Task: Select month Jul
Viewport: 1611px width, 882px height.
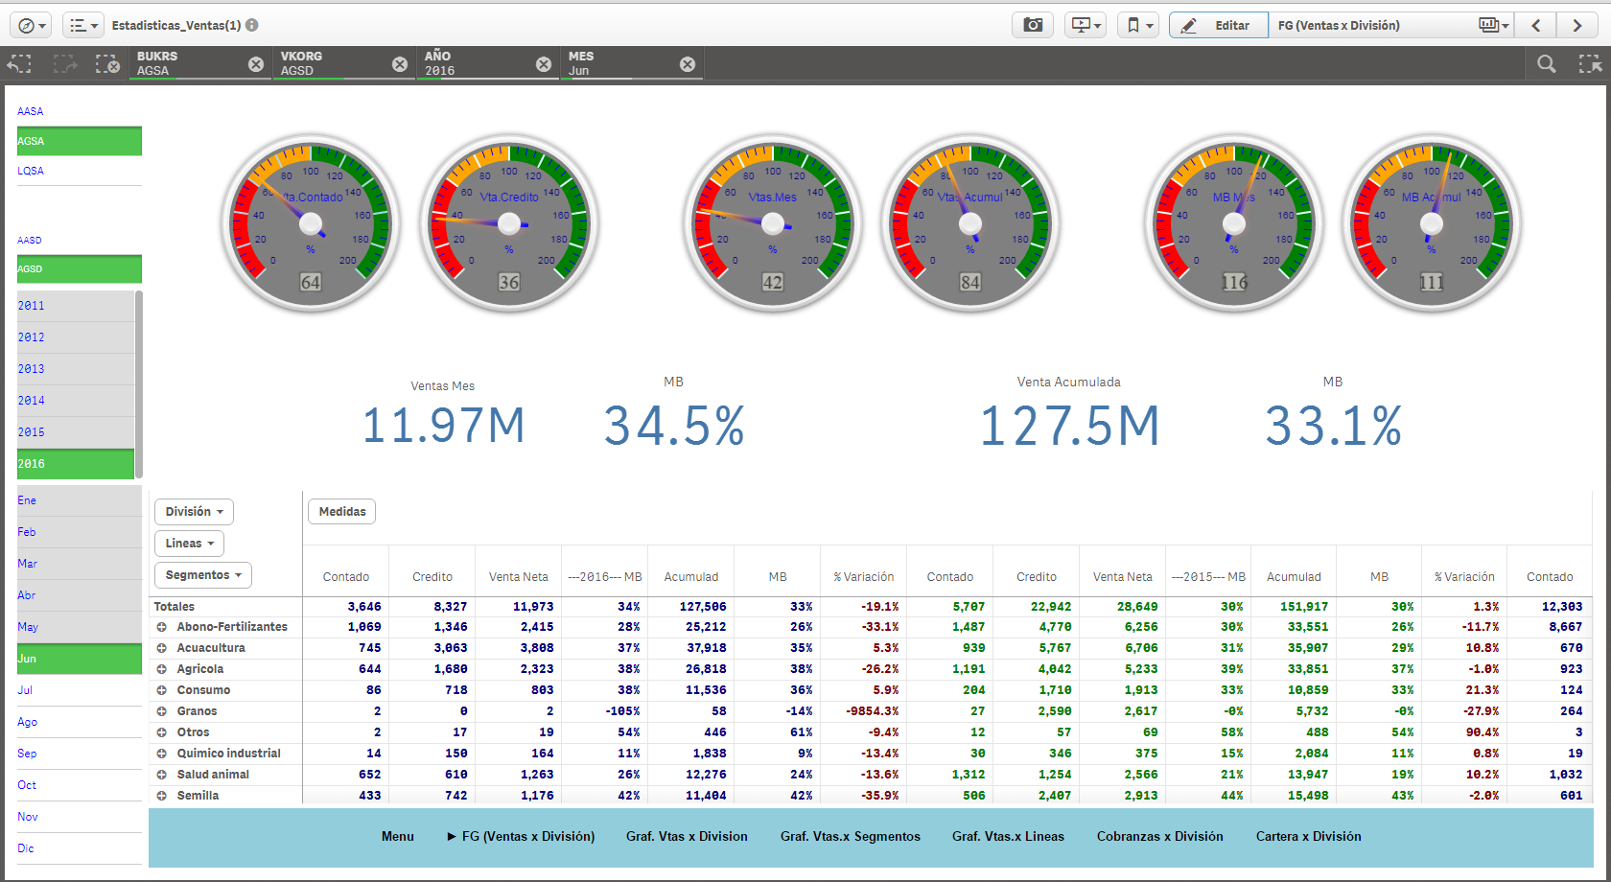Action: coord(80,690)
